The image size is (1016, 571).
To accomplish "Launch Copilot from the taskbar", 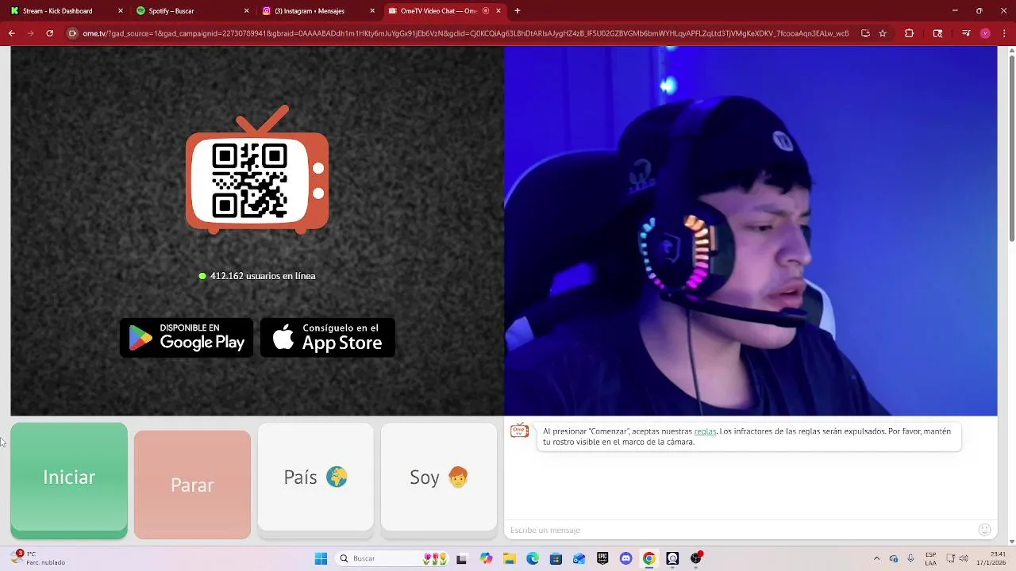I will tap(486, 558).
